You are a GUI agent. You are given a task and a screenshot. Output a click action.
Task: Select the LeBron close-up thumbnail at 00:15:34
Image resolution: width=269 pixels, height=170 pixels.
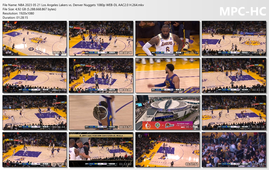[x=167, y=38]
